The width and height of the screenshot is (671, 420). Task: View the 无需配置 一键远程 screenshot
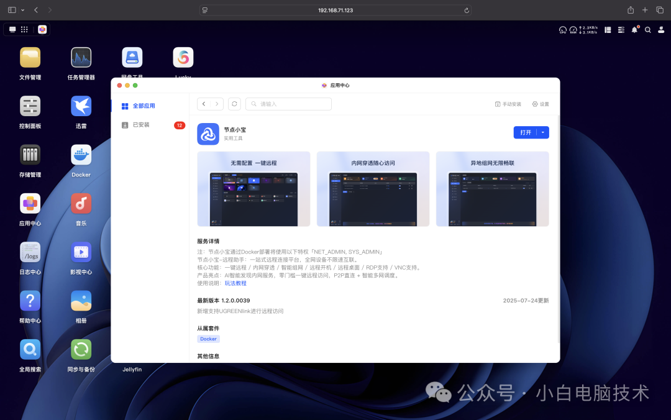pos(253,189)
